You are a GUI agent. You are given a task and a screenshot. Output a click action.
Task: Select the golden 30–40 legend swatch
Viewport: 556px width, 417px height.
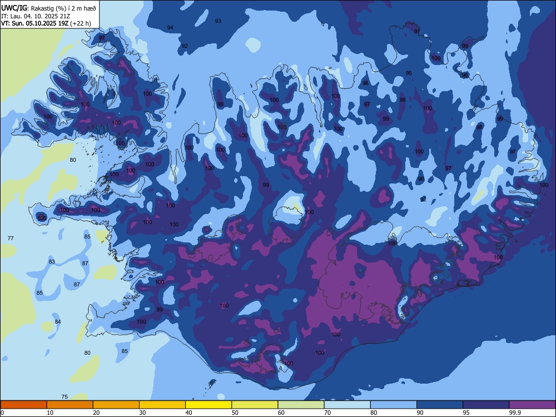162,405
